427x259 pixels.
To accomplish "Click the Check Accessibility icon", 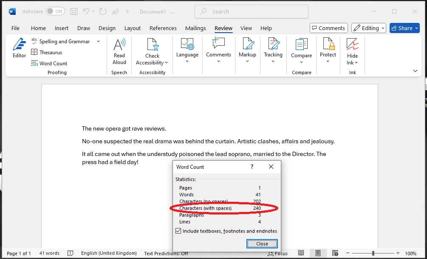I will pos(153,45).
